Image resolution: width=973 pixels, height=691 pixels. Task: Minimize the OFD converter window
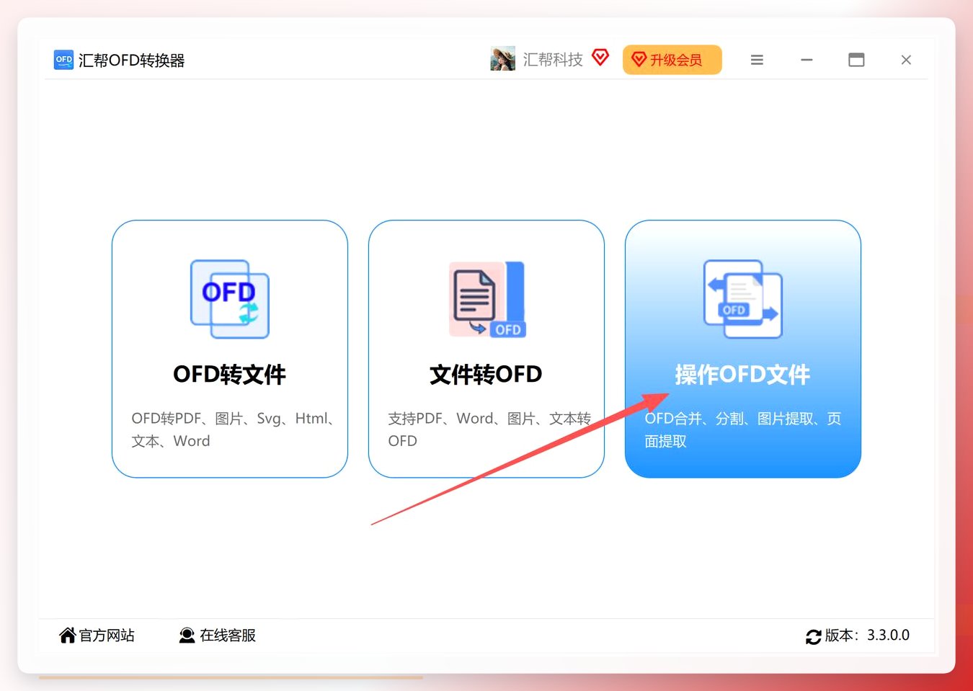(807, 60)
